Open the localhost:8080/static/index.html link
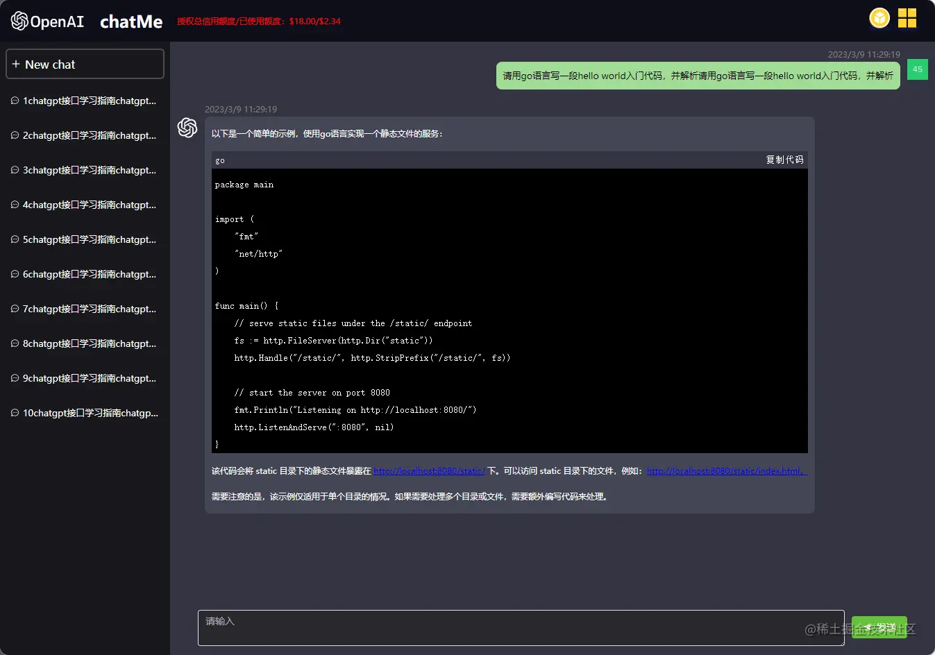935x655 pixels. coord(726,471)
